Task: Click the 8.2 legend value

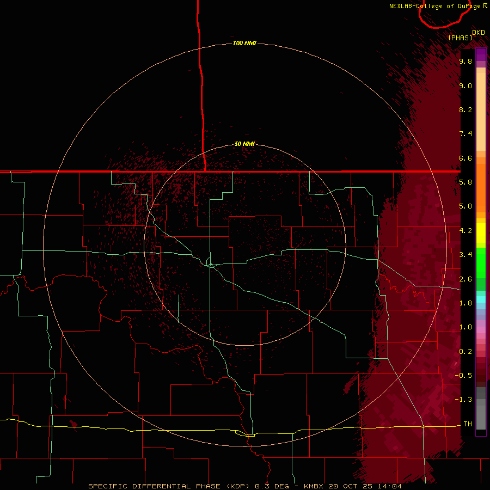Action: tap(465, 109)
